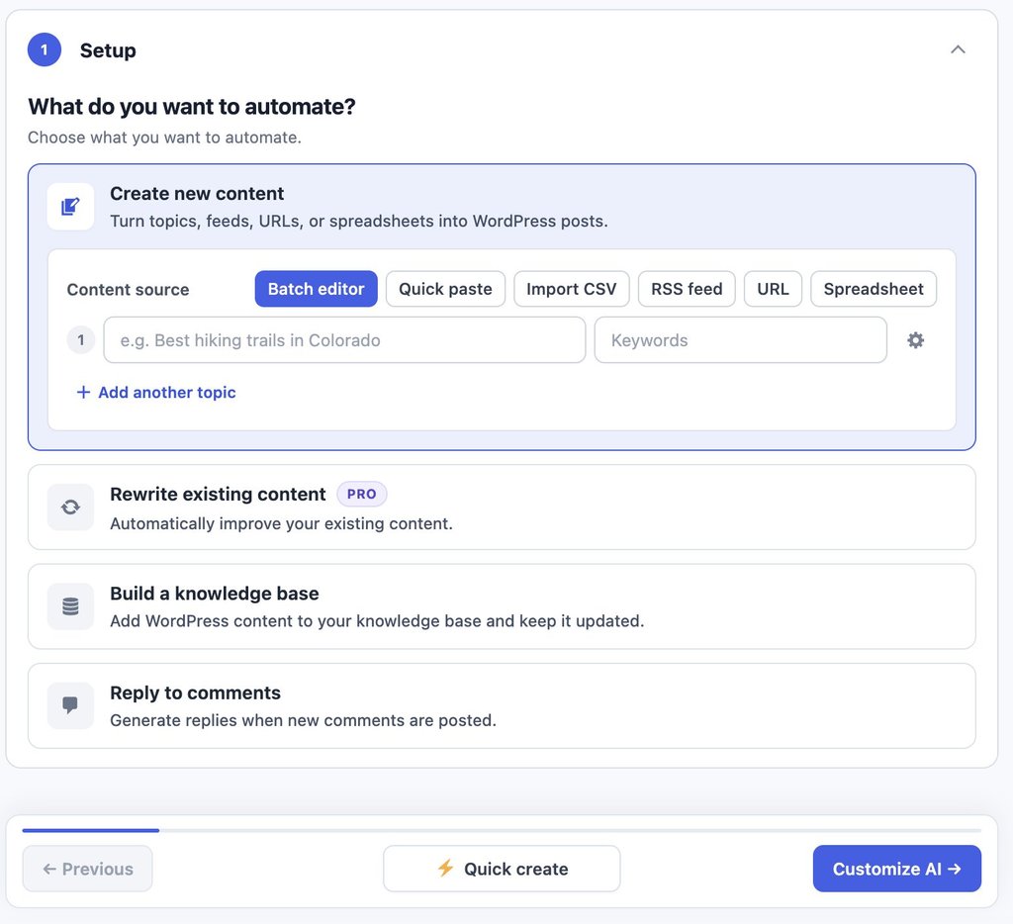The image size is (1013, 924).
Task: Add another topic row
Action: coord(156,392)
